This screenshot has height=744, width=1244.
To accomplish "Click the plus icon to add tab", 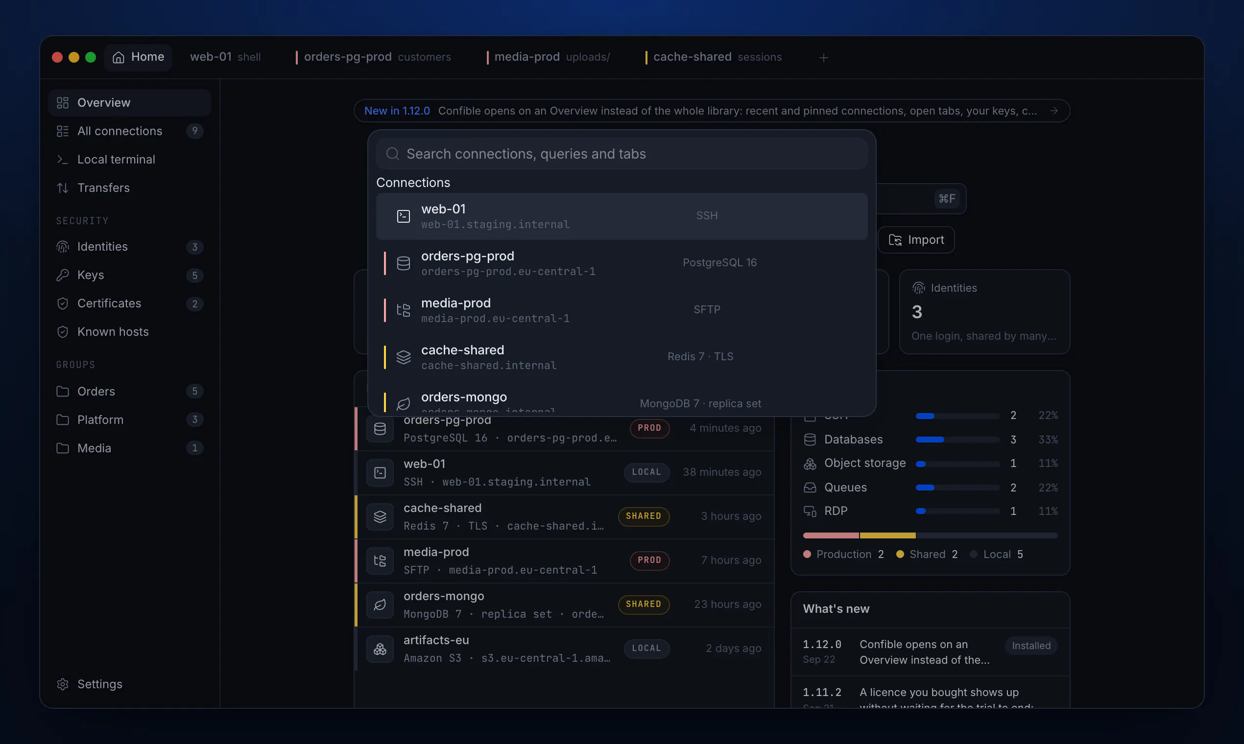I will pos(823,58).
